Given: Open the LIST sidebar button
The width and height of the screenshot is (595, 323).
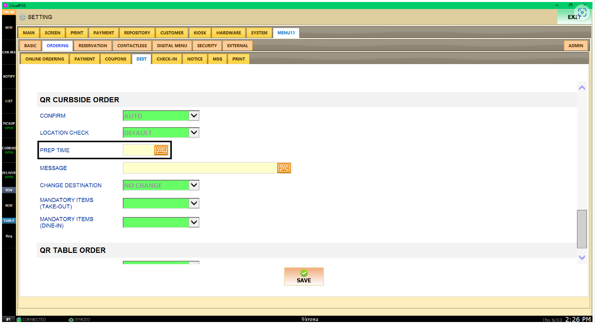Looking at the screenshot, I should 9,101.
